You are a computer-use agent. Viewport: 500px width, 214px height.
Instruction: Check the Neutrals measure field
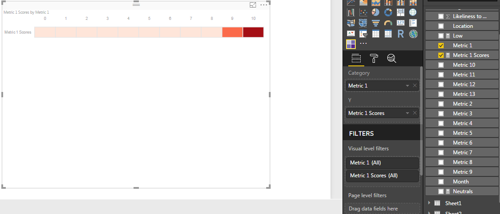point(441,191)
